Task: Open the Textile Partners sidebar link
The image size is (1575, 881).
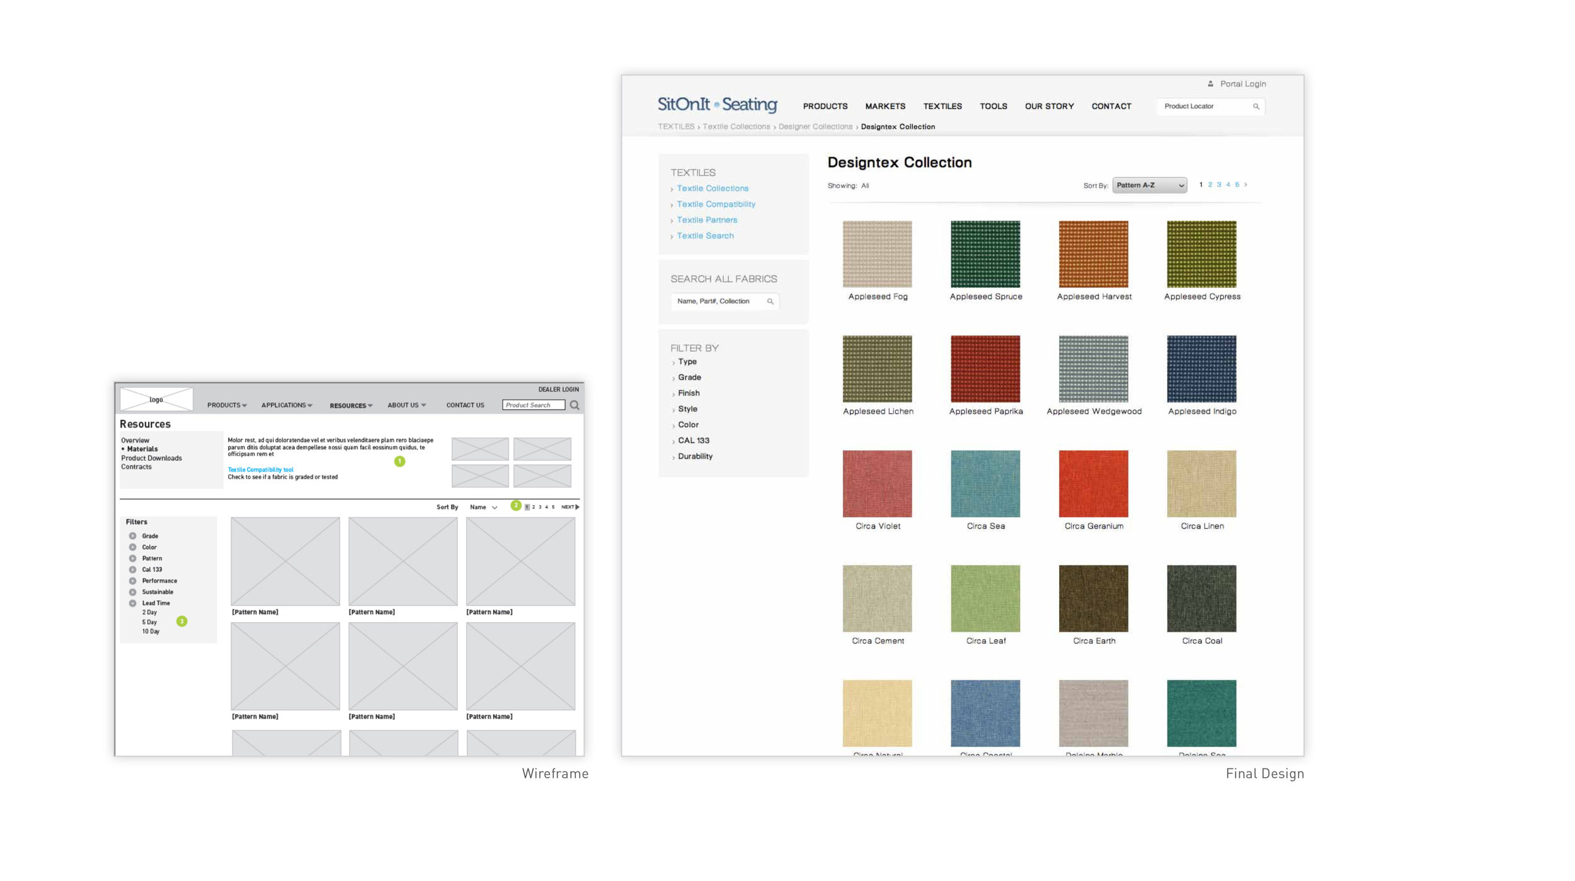Action: click(x=707, y=220)
